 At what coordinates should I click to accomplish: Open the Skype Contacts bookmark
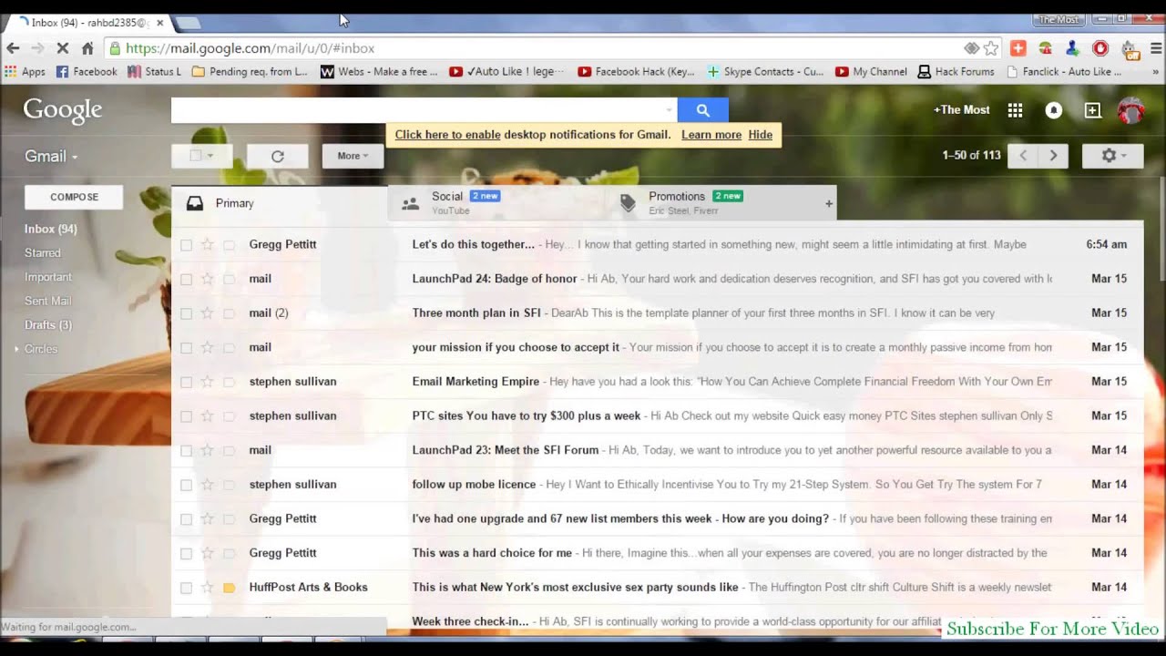click(765, 71)
